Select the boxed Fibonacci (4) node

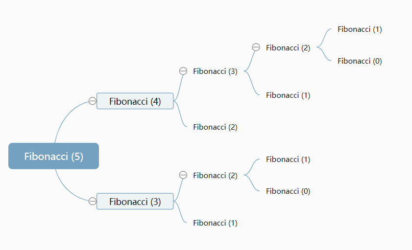(135, 101)
